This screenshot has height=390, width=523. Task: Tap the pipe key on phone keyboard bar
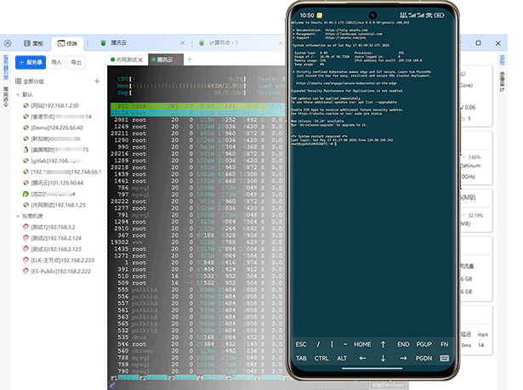point(332,344)
